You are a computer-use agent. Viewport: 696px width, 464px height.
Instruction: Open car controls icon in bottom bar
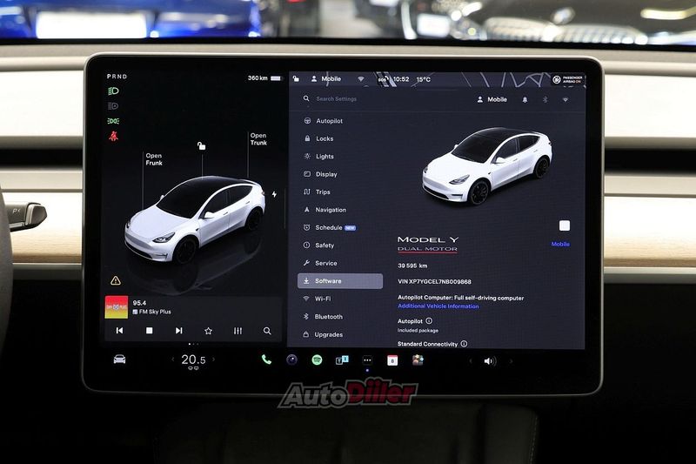[119, 360]
